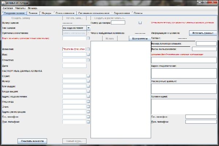Open the Система menu
This screenshot has height=146, width=219.
[8, 8]
